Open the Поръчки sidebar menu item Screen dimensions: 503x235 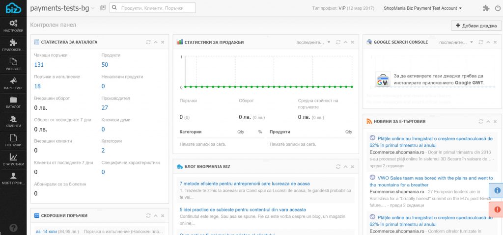[13, 140]
